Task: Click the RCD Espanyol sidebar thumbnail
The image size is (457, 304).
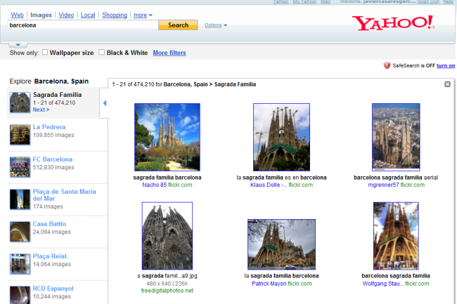Action: pos(20,295)
